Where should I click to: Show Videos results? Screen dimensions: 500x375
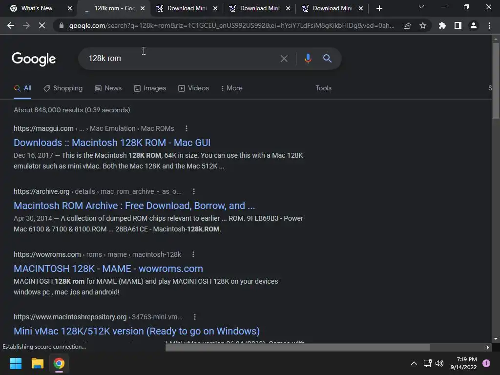[193, 88]
